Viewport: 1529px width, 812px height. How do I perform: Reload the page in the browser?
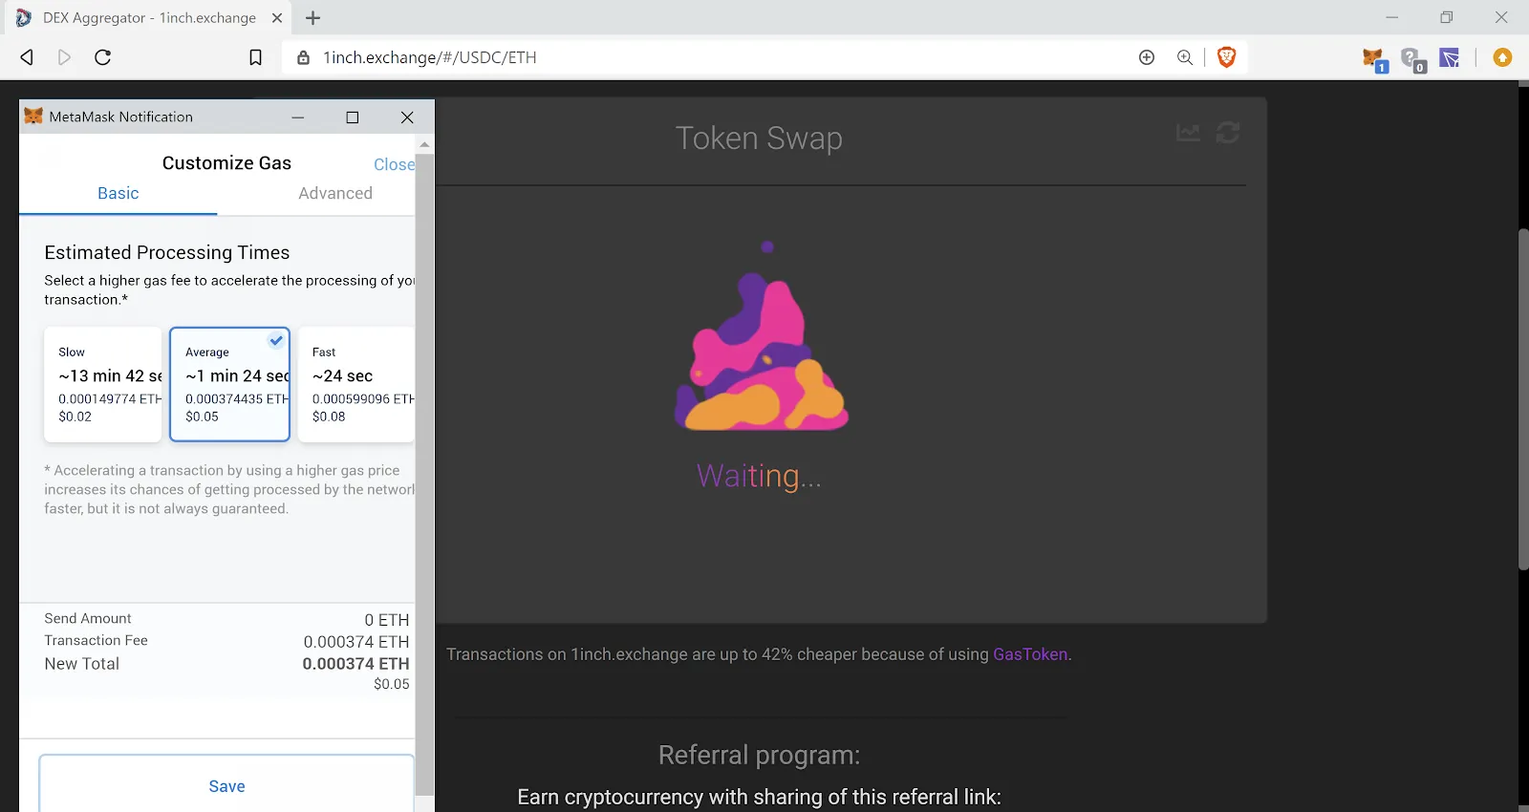click(x=103, y=57)
